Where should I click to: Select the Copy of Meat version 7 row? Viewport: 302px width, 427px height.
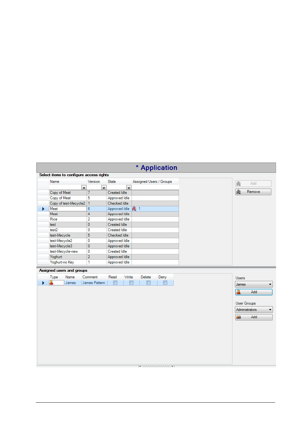108,193
